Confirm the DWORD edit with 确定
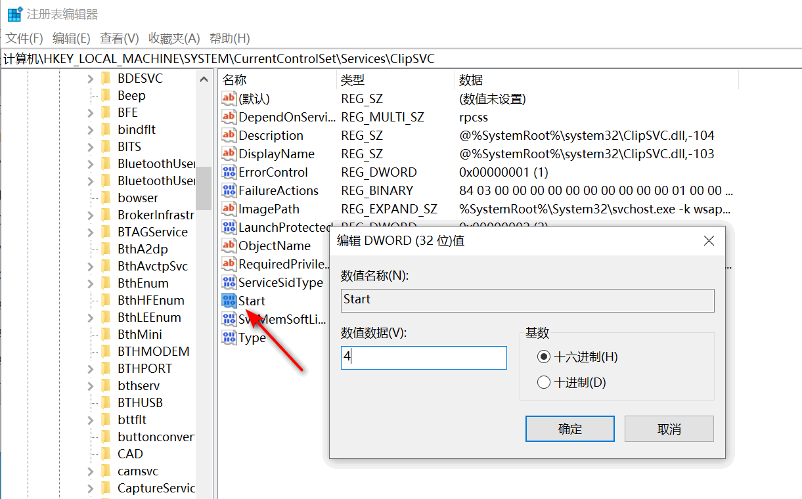The image size is (802, 499). (x=570, y=429)
